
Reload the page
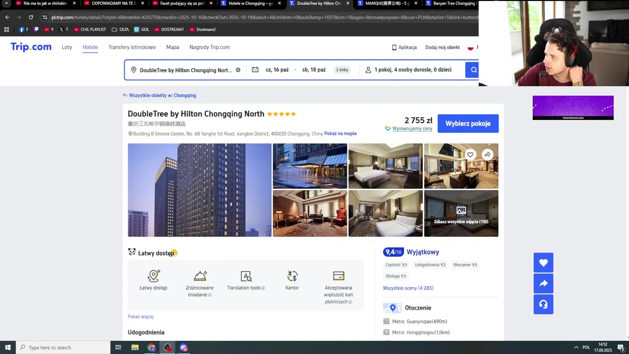(30, 17)
